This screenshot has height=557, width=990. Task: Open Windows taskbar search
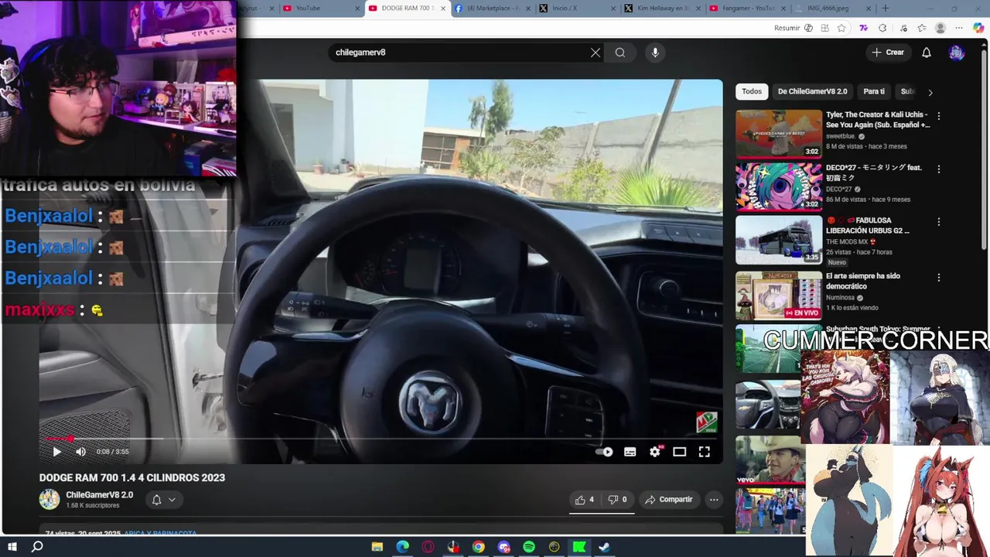coord(37,547)
